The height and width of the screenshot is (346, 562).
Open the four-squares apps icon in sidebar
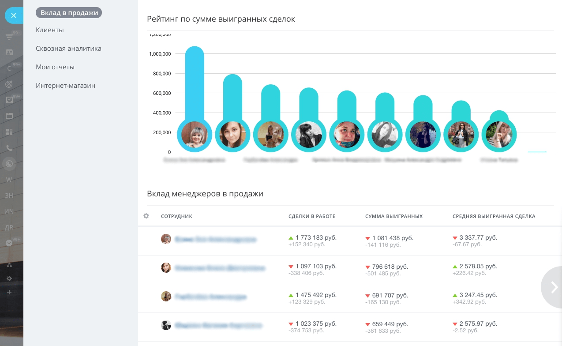coord(9,132)
